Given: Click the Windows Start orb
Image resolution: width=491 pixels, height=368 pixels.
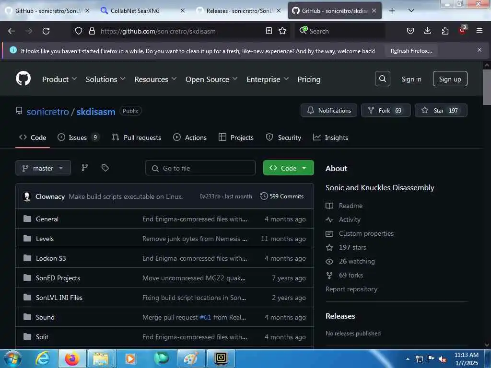Looking at the screenshot, I should (12, 358).
